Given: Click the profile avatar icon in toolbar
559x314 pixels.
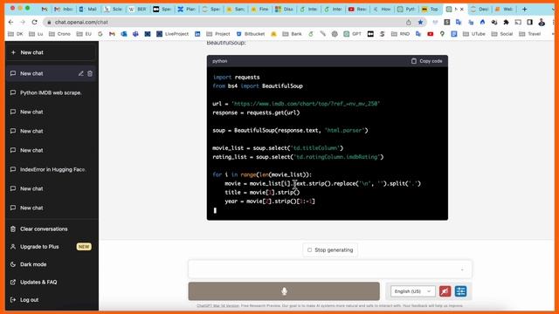Looking at the screenshot, I should coord(542,22).
